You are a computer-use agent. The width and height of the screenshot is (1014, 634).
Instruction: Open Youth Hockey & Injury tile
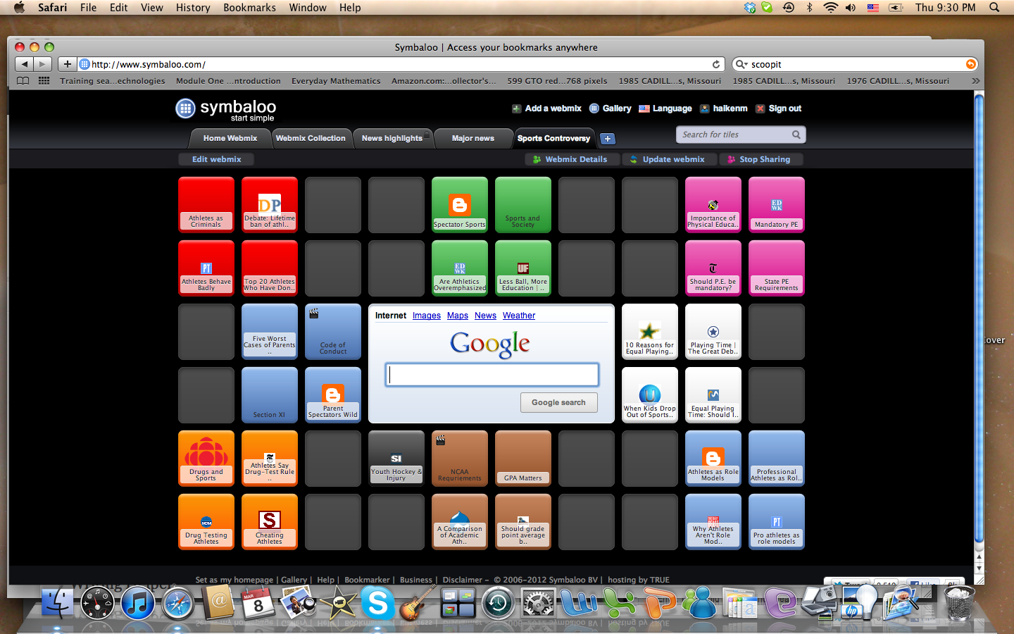396,459
